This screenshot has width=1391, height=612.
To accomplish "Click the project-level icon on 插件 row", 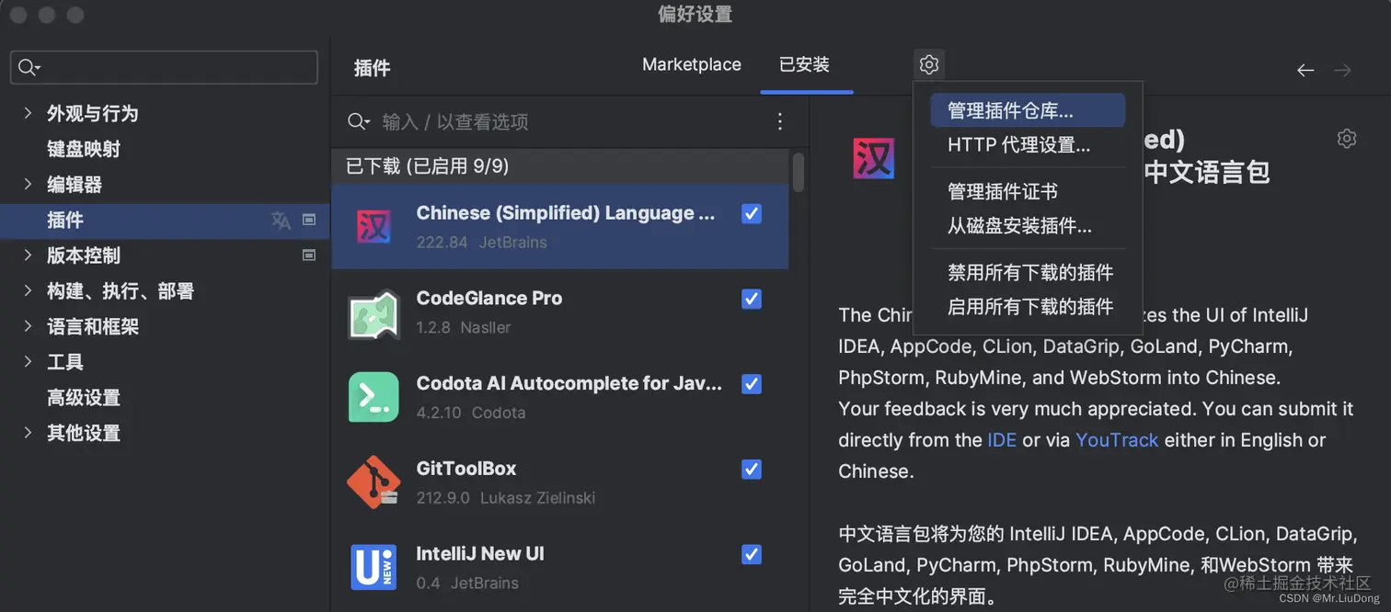I will 309,220.
